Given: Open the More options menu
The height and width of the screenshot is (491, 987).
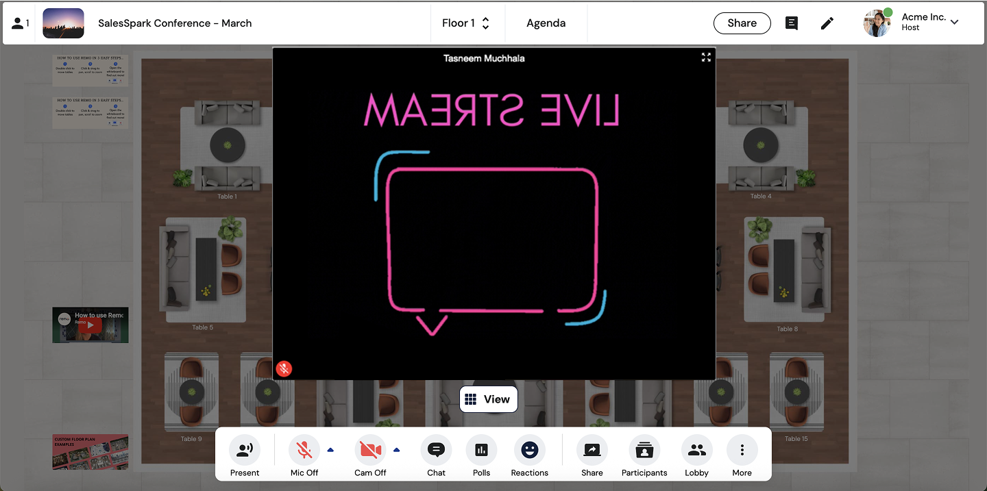Looking at the screenshot, I should [742, 451].
